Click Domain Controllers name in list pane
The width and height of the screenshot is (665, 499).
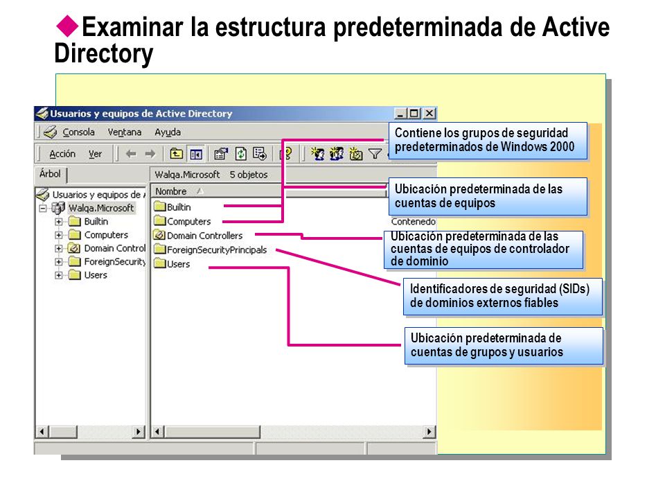click(x=205, y=236)
